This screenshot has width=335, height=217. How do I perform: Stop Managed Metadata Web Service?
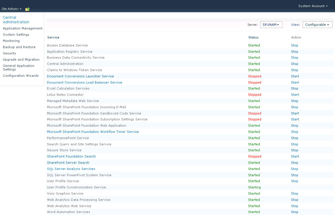pyautogui.click(x=294, y=101)
